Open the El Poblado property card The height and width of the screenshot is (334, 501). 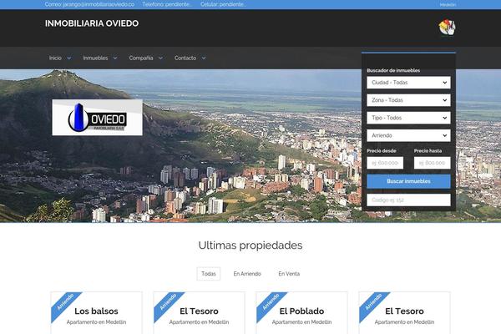point(301,313)
